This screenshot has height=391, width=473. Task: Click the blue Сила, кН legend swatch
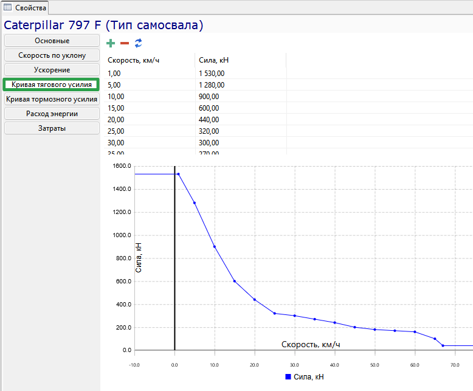point(288,377)
